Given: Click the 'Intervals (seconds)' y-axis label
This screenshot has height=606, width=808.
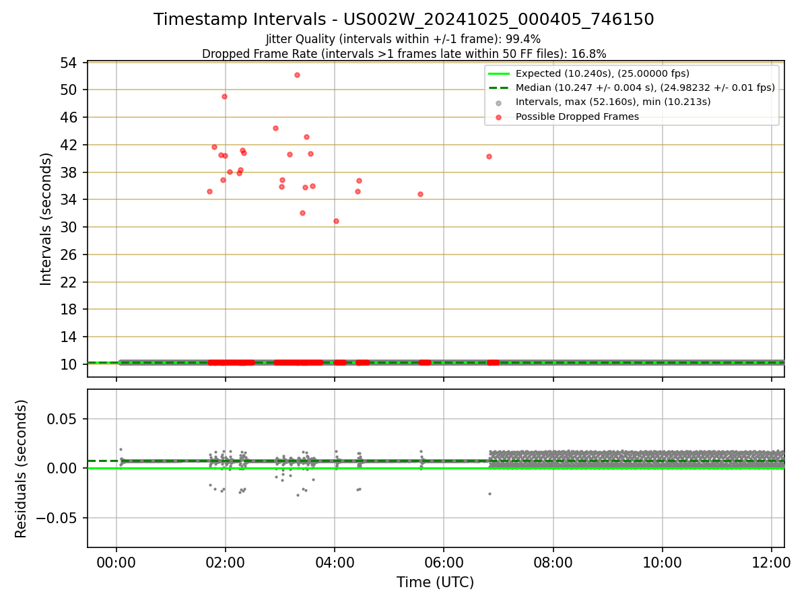Looking at the screenshot, I should click(46, 219).
